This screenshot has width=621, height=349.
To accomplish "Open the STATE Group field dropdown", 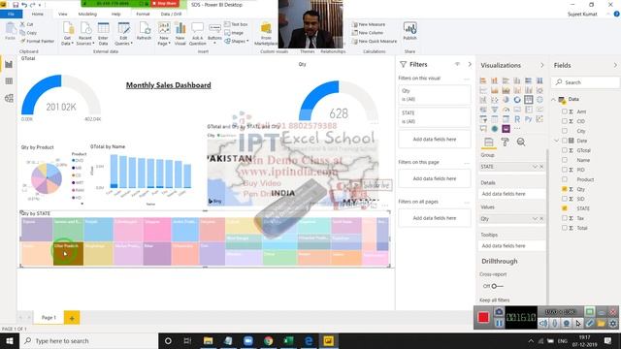I will [x=535, y=167].
